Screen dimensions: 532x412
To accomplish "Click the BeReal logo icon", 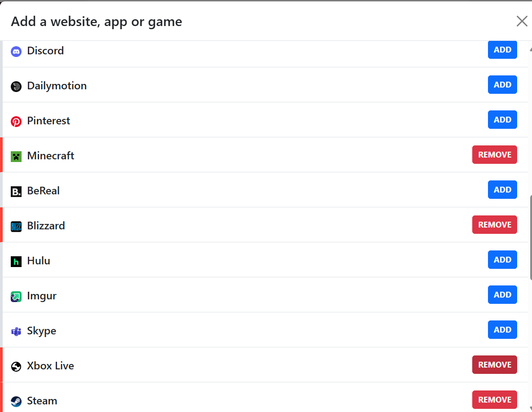I will point(16,192).
